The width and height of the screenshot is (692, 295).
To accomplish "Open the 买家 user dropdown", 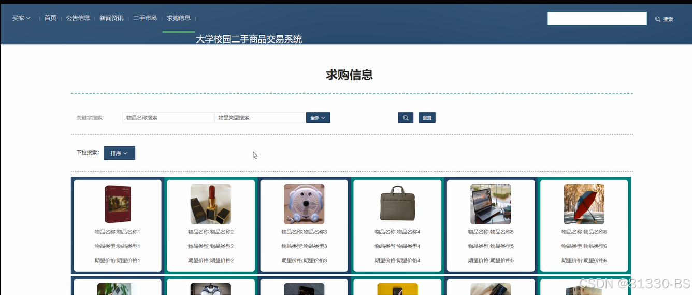I will tap(21, 18).
